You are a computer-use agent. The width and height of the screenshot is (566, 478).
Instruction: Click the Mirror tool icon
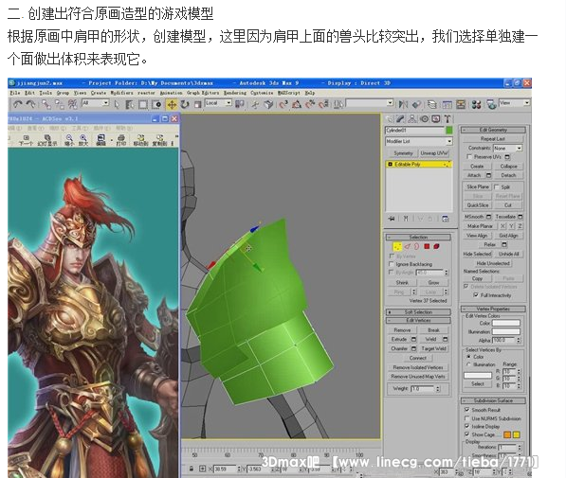403,104
